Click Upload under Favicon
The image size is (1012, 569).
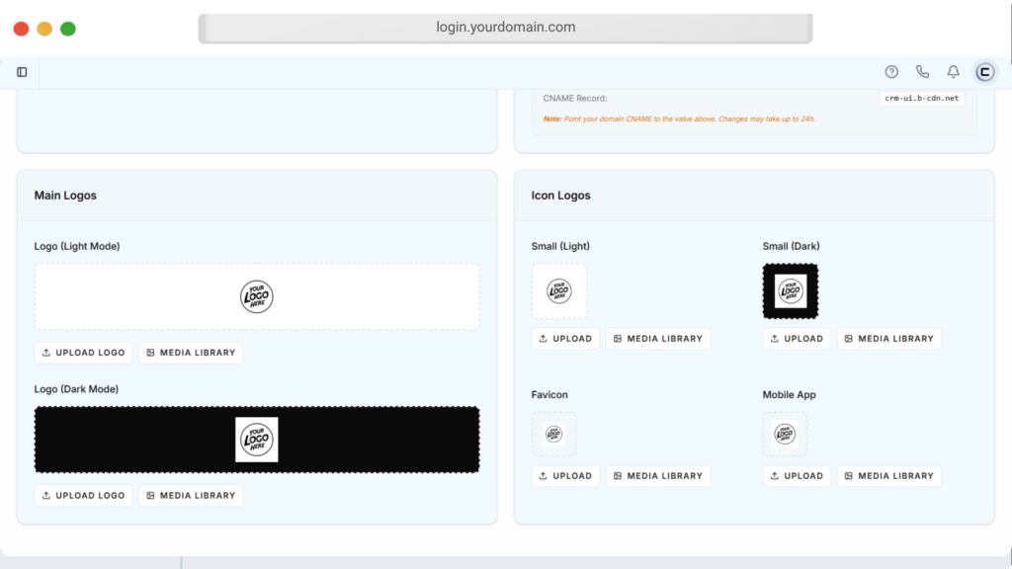tap(565, 476)
